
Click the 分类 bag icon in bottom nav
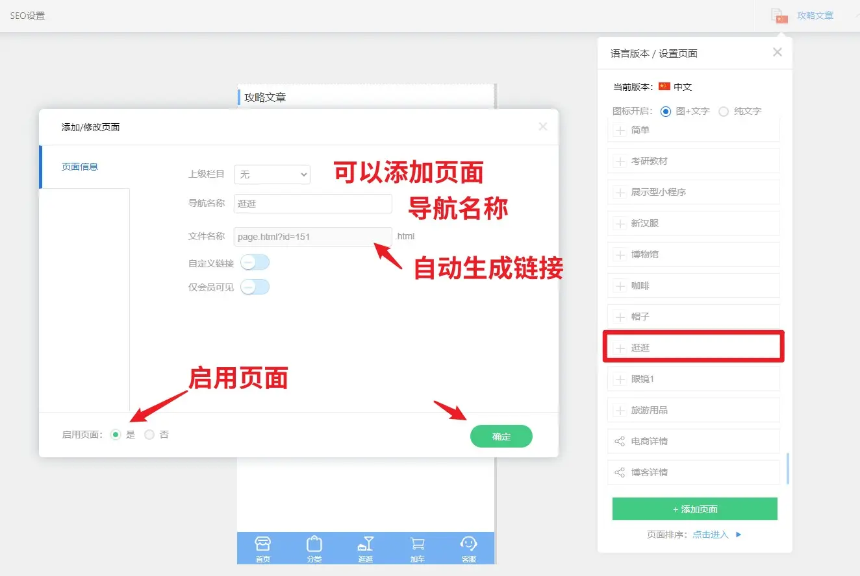pyautogui.click(x=314, y=544)
